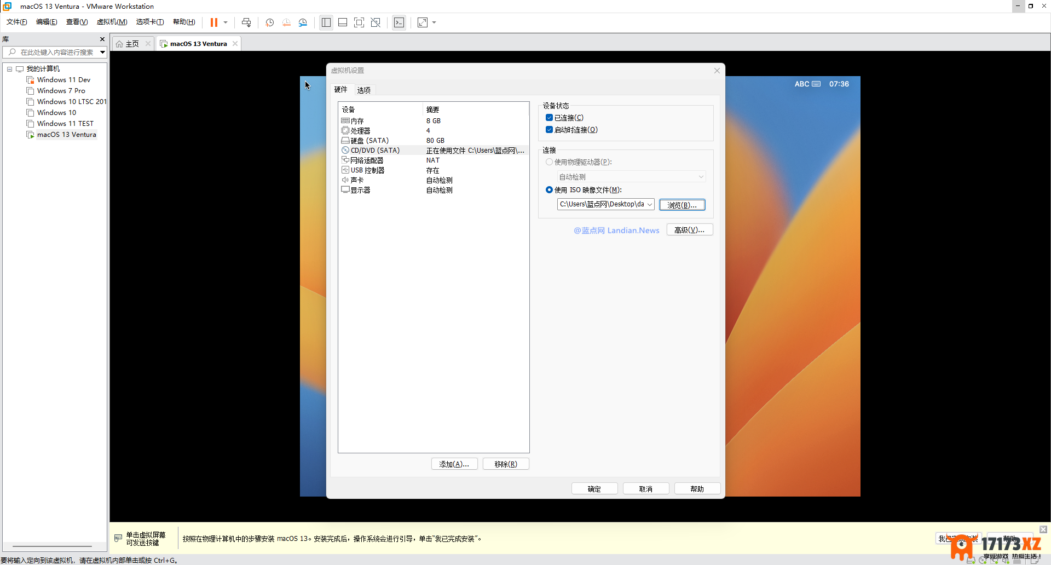
Task: Open the 查看(V) menu
Action: 77,22
